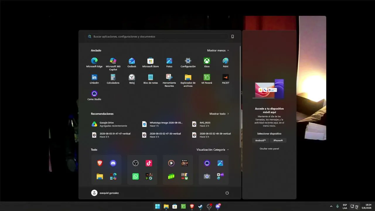The height and width of the screenshot is (211, 375).
Task: Click Ocultar este panel link
Action: [269, 149]
